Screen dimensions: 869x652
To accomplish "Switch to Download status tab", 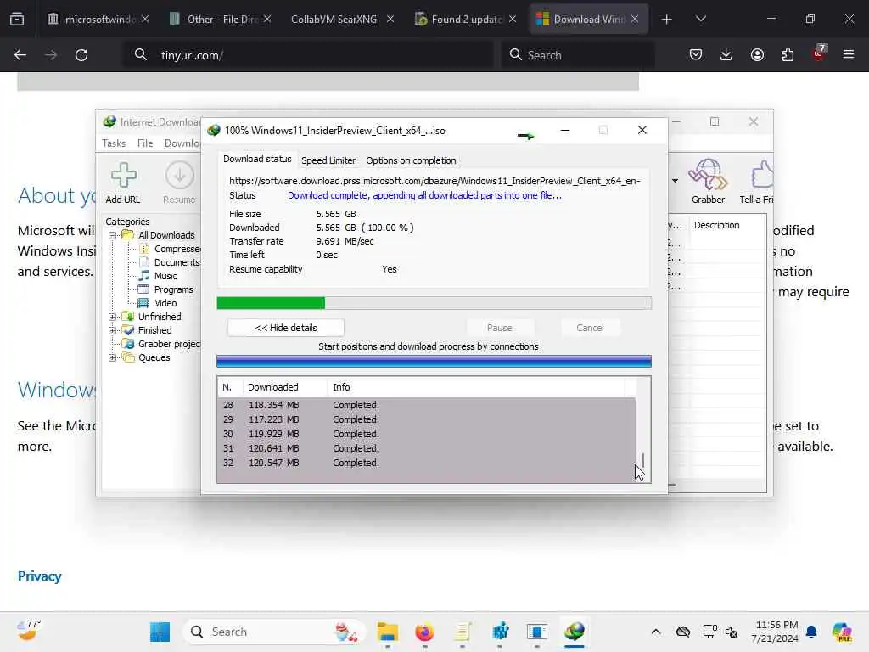I will click(256, 159).
